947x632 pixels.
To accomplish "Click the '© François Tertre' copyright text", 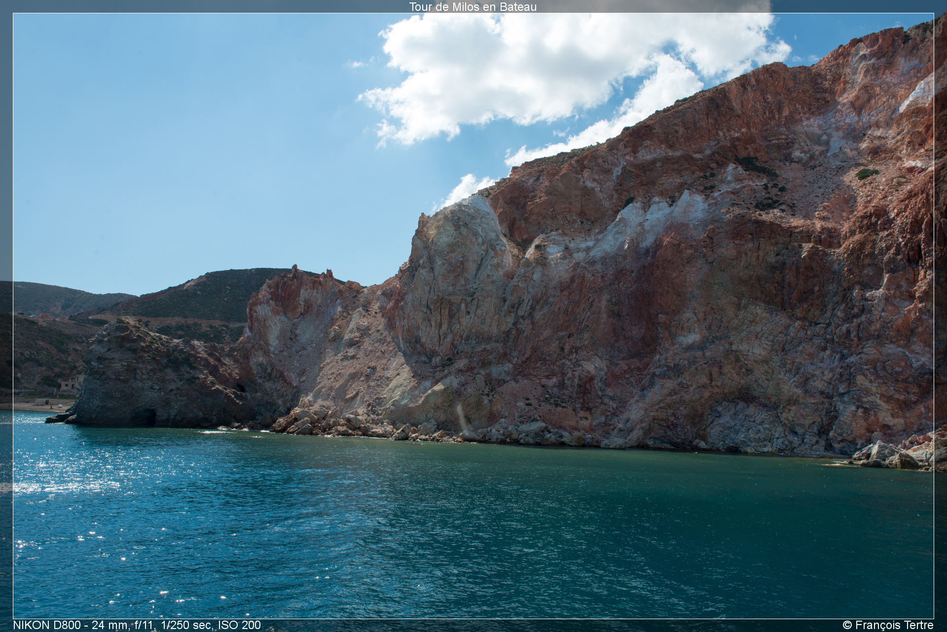I will pos(888,625).
